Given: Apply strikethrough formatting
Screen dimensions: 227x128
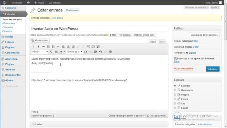Looking at the screenshot, I should coord(43,47).
